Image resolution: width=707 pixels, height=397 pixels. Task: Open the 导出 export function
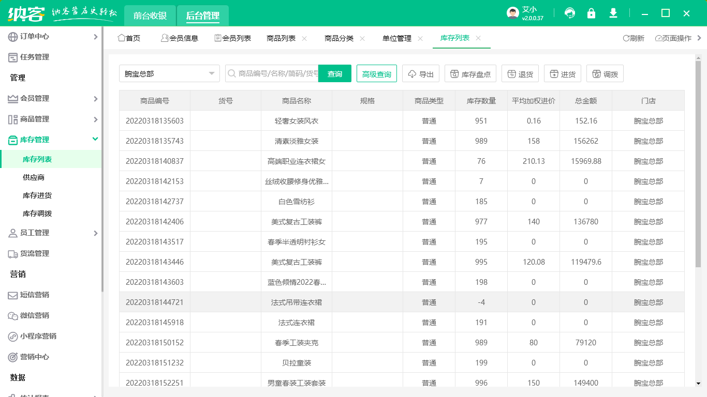pos(420,73)
